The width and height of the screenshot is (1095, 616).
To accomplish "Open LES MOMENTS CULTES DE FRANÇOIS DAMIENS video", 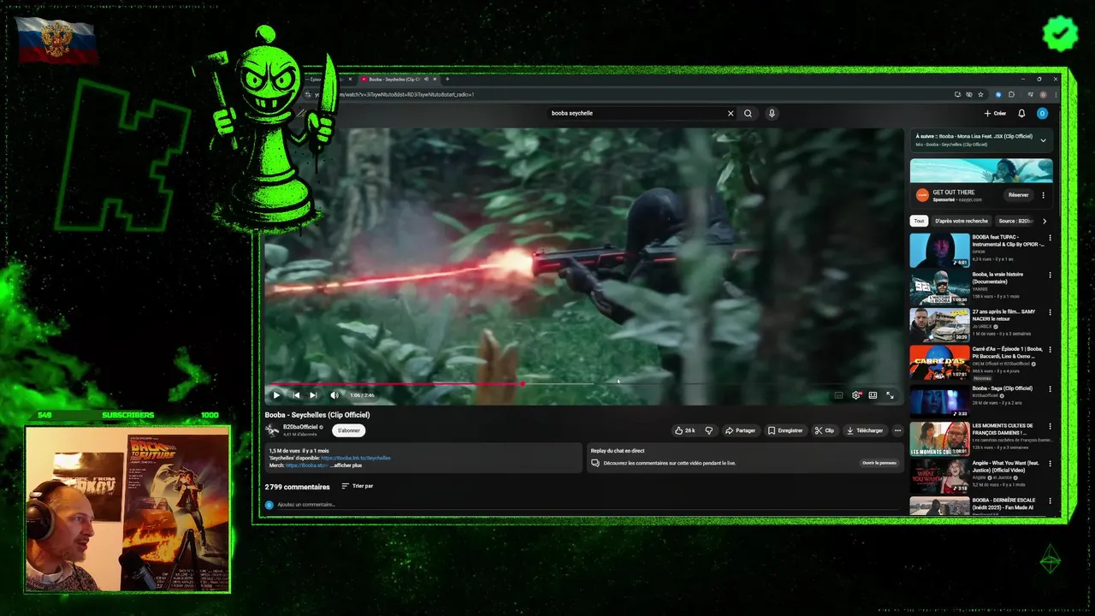I will [939, 438].
